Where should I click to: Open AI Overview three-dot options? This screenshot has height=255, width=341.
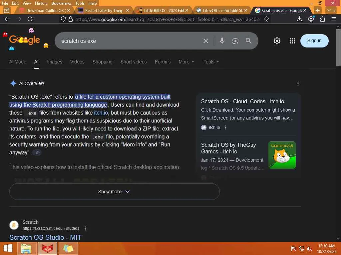tap(298, 84)
